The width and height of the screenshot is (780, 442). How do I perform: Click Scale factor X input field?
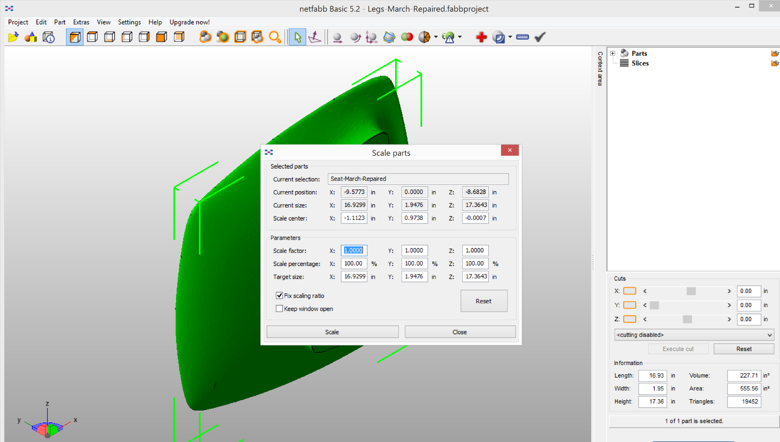[x=354, y=250]
